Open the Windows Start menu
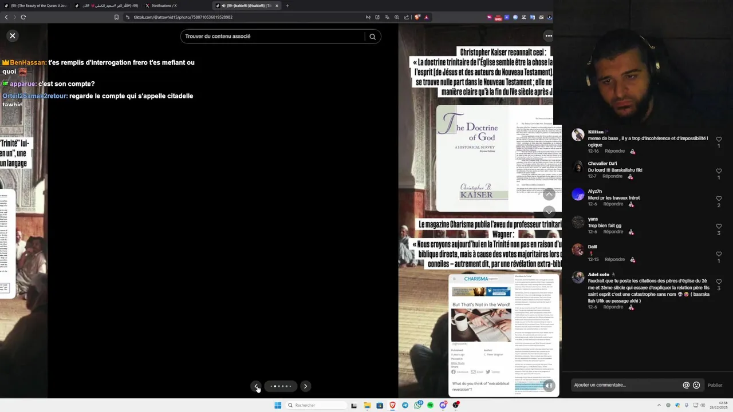Image resolution: width=733 pixels, height=412 pixels. coord(278,405)
